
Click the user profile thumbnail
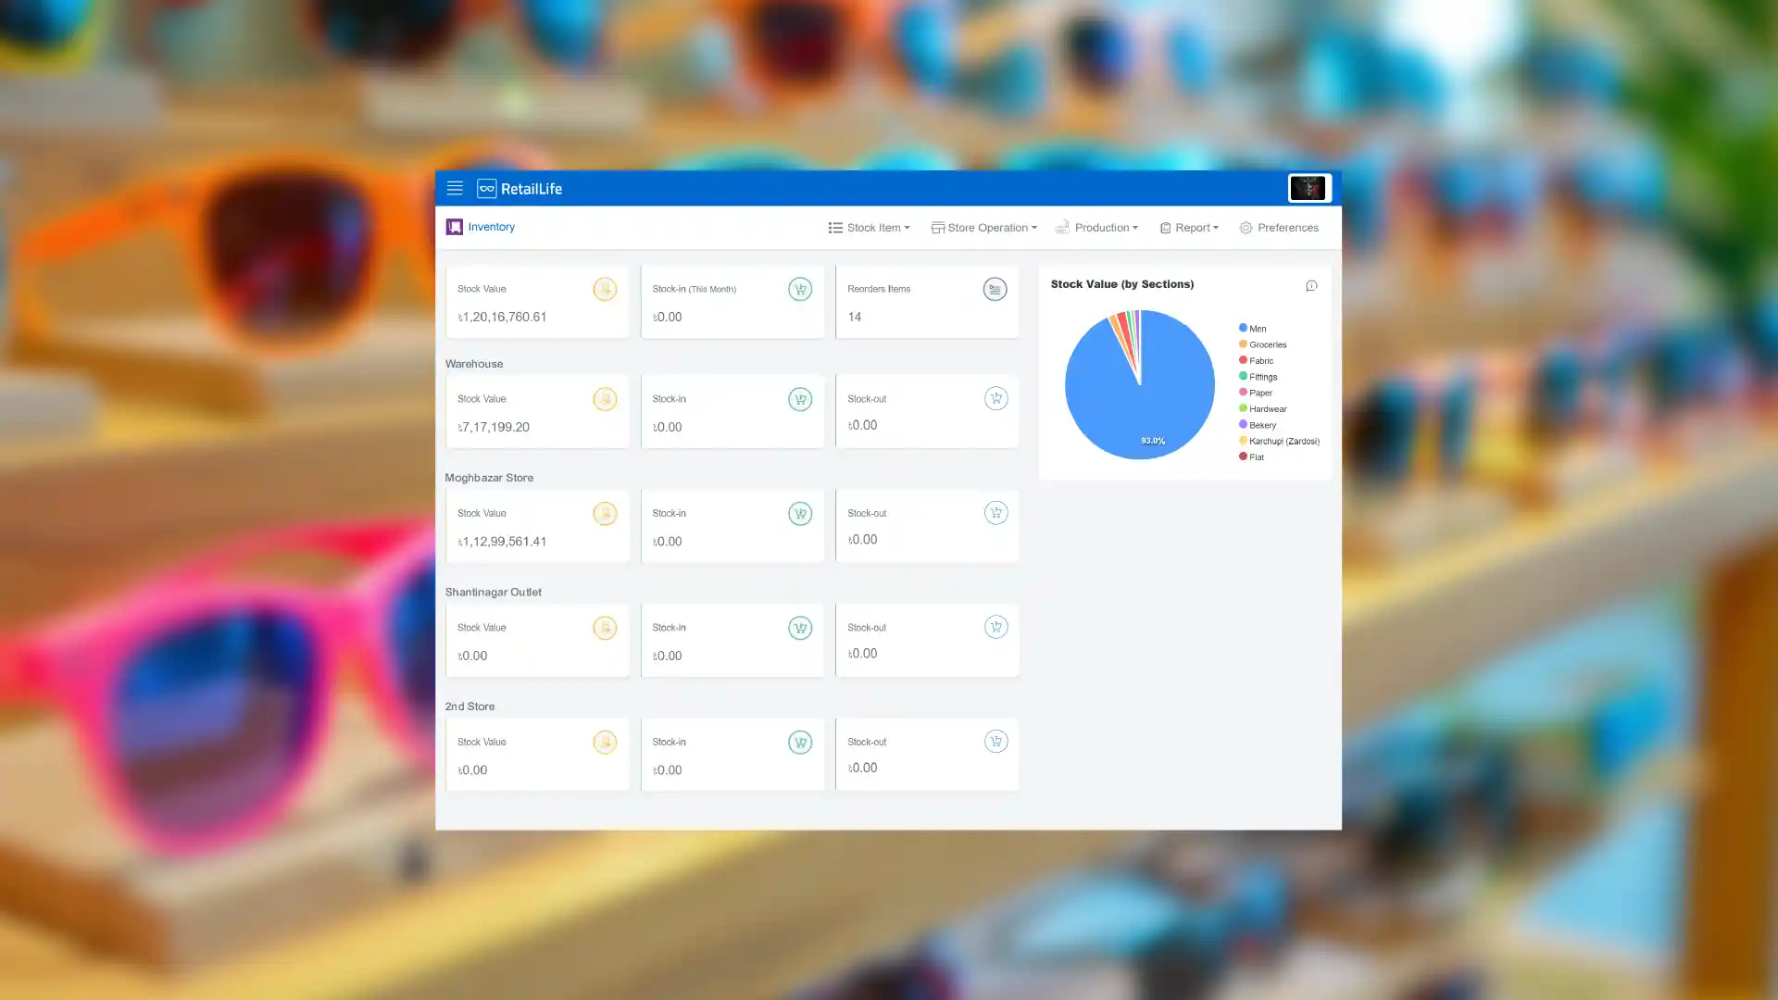(x=1308, y=188)
